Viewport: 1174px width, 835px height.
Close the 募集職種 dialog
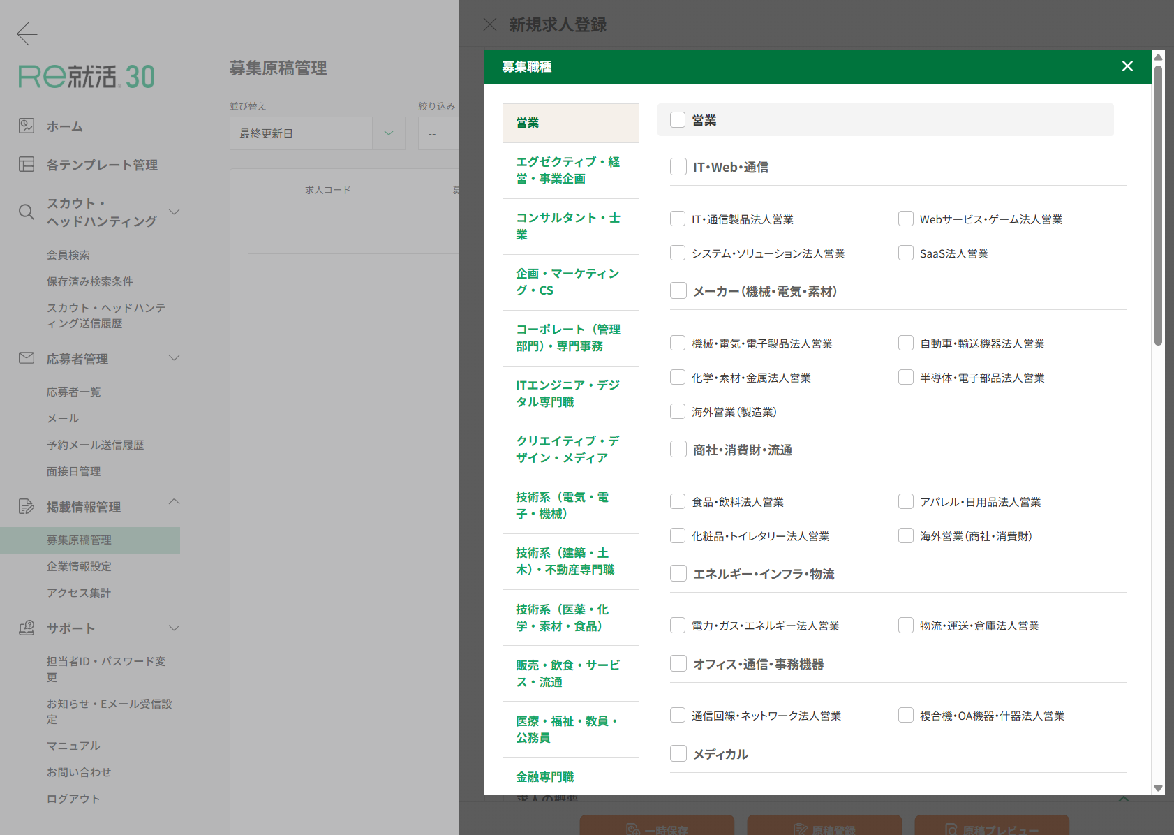tap(1127, 66)
